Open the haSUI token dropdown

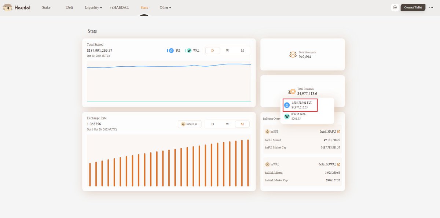[190, 124]
